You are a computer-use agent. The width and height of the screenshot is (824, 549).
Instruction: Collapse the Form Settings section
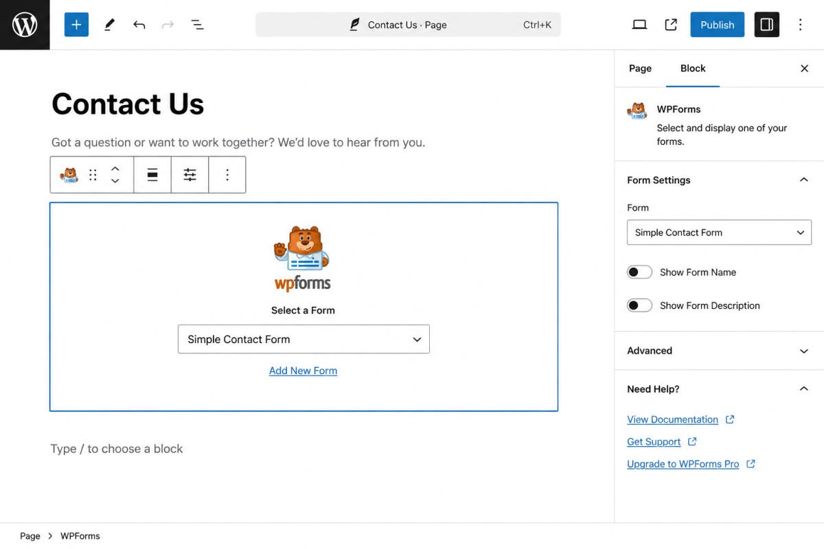tap(719, 180)
